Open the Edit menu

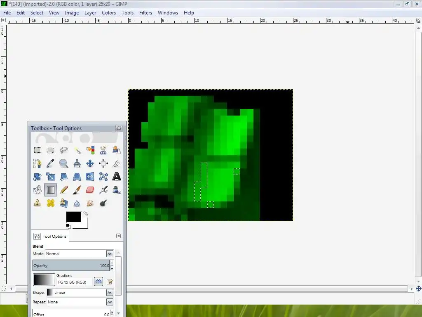[x=21, y=13]
